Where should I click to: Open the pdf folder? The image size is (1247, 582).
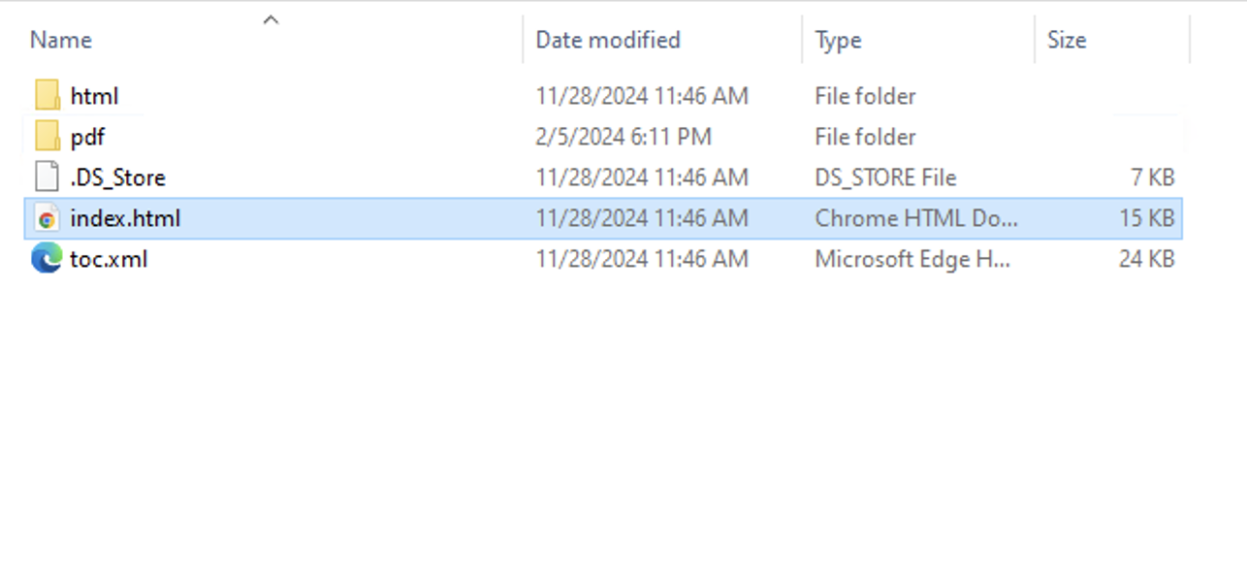[x=88, y=136]
